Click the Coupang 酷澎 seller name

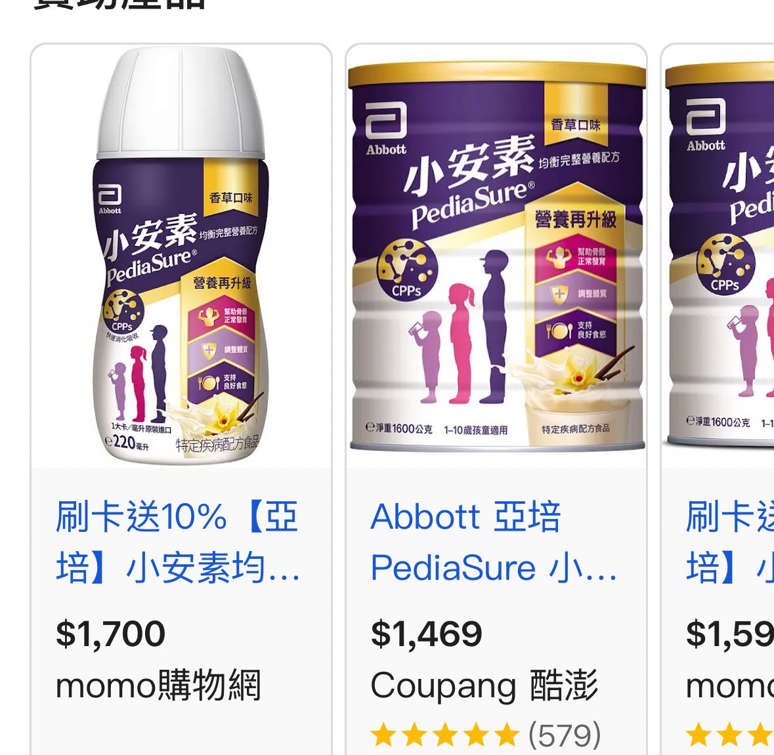(484, 685)
